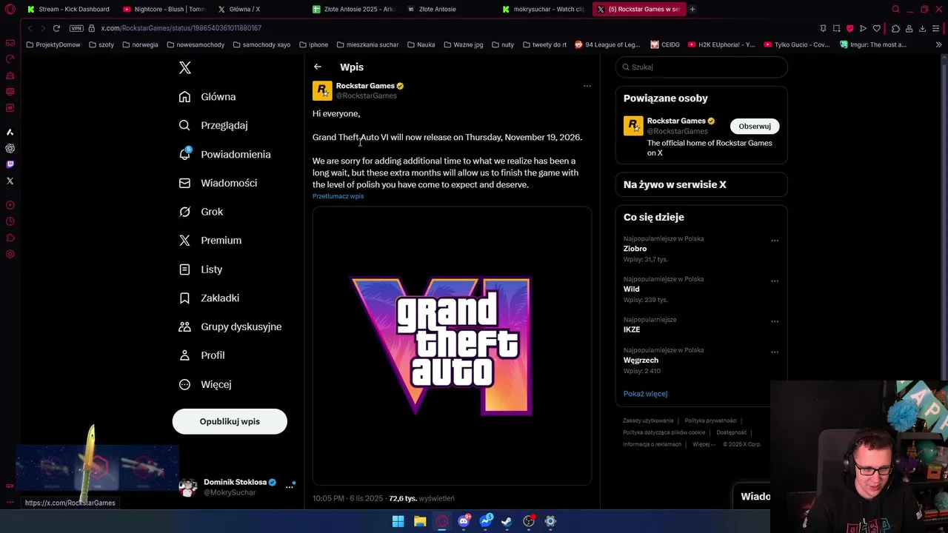Open the ProjektyDomow bookmark folder
This screenshot has height=533, width=948.
[53, 44]
